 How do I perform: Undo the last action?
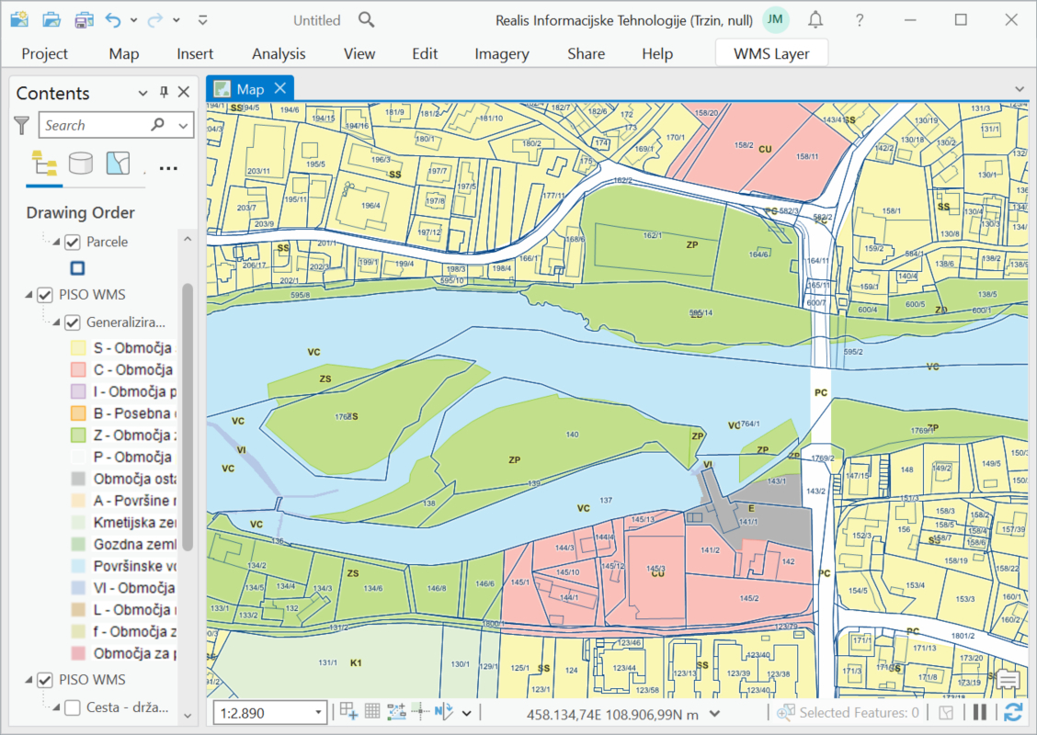[113, 19]
